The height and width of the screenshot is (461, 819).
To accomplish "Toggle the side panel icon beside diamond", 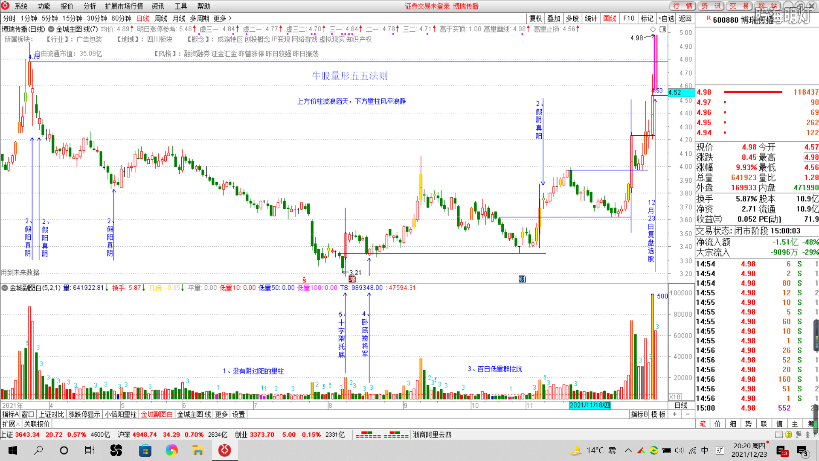I will point(663,29).
